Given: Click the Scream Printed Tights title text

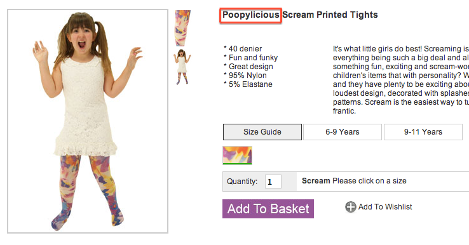Looking at the screenshot, I should (x=330, y=15).
